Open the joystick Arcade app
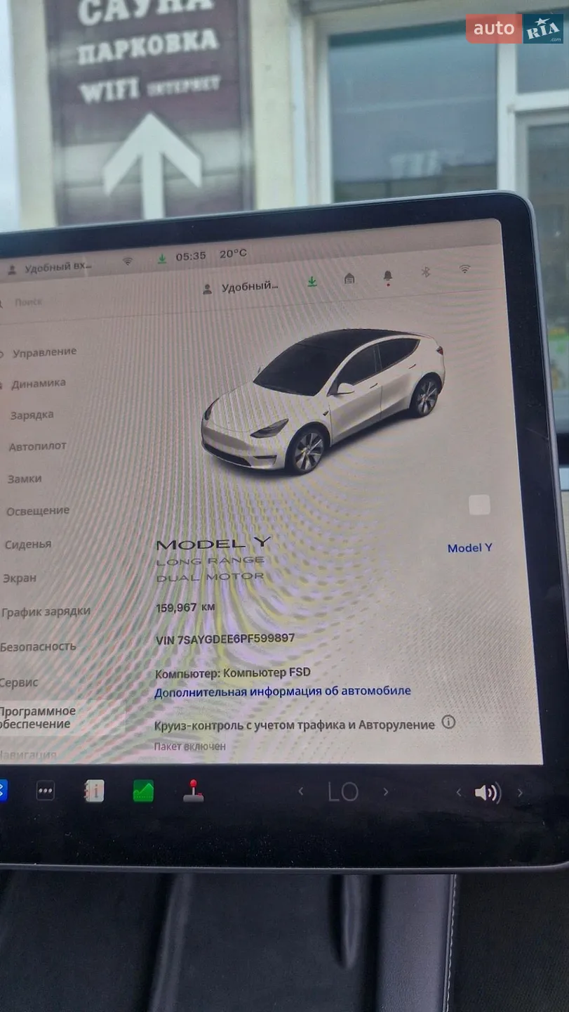Image resolution: width=569 pixels, height=1012 pixels. [x=193, y=791]
